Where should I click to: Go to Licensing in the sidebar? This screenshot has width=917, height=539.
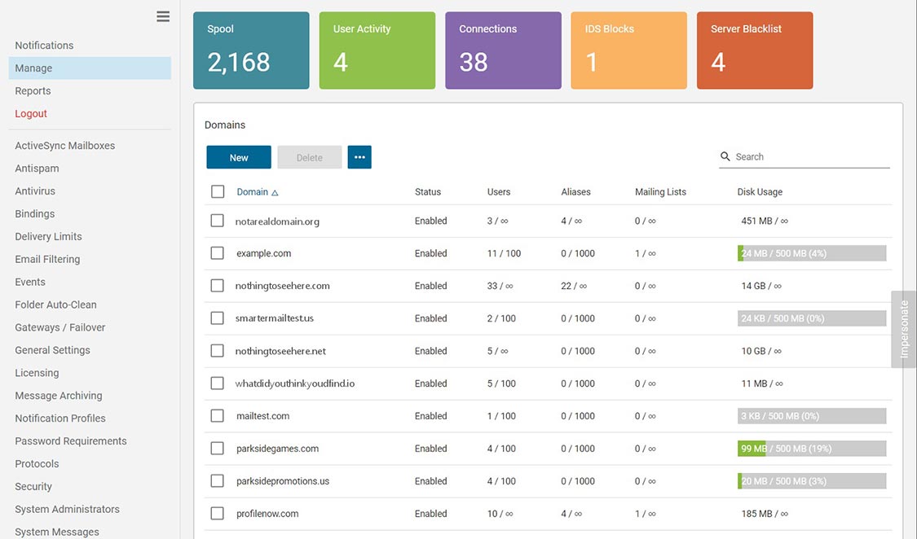click(x=37, y=373)
